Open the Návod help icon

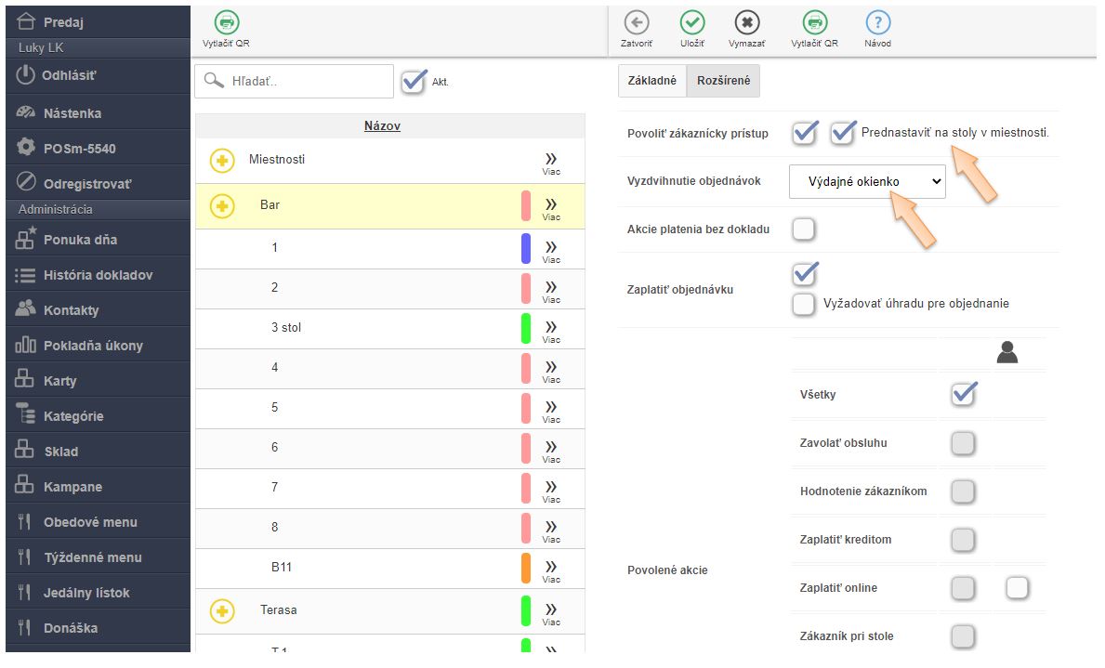pos(877,24)
